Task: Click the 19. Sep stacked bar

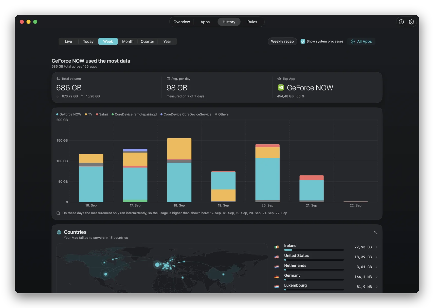Action: [x=223, y=187]
